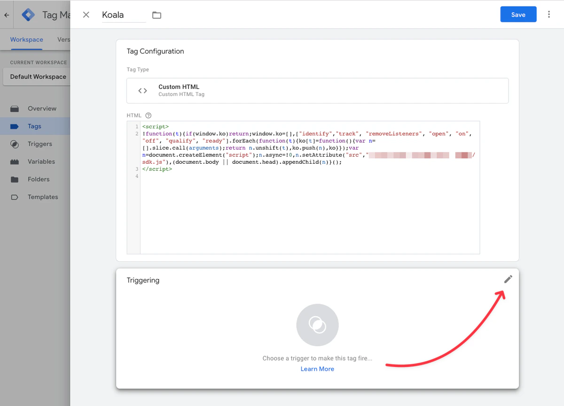Switch to the Workspace tab
This screenshot has width=564, height=406.
click(27, 40)
